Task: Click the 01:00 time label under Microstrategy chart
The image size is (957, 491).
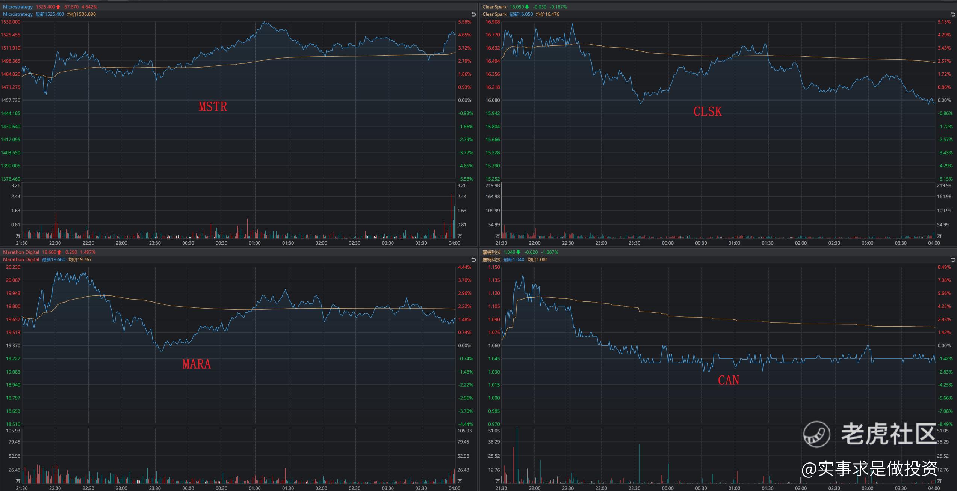Action: coord(255,243)
